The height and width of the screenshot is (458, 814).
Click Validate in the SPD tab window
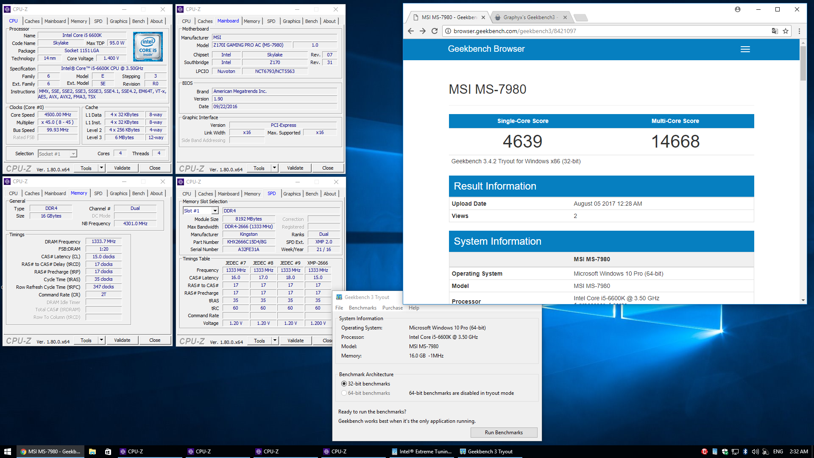click(x=295, y=341)
